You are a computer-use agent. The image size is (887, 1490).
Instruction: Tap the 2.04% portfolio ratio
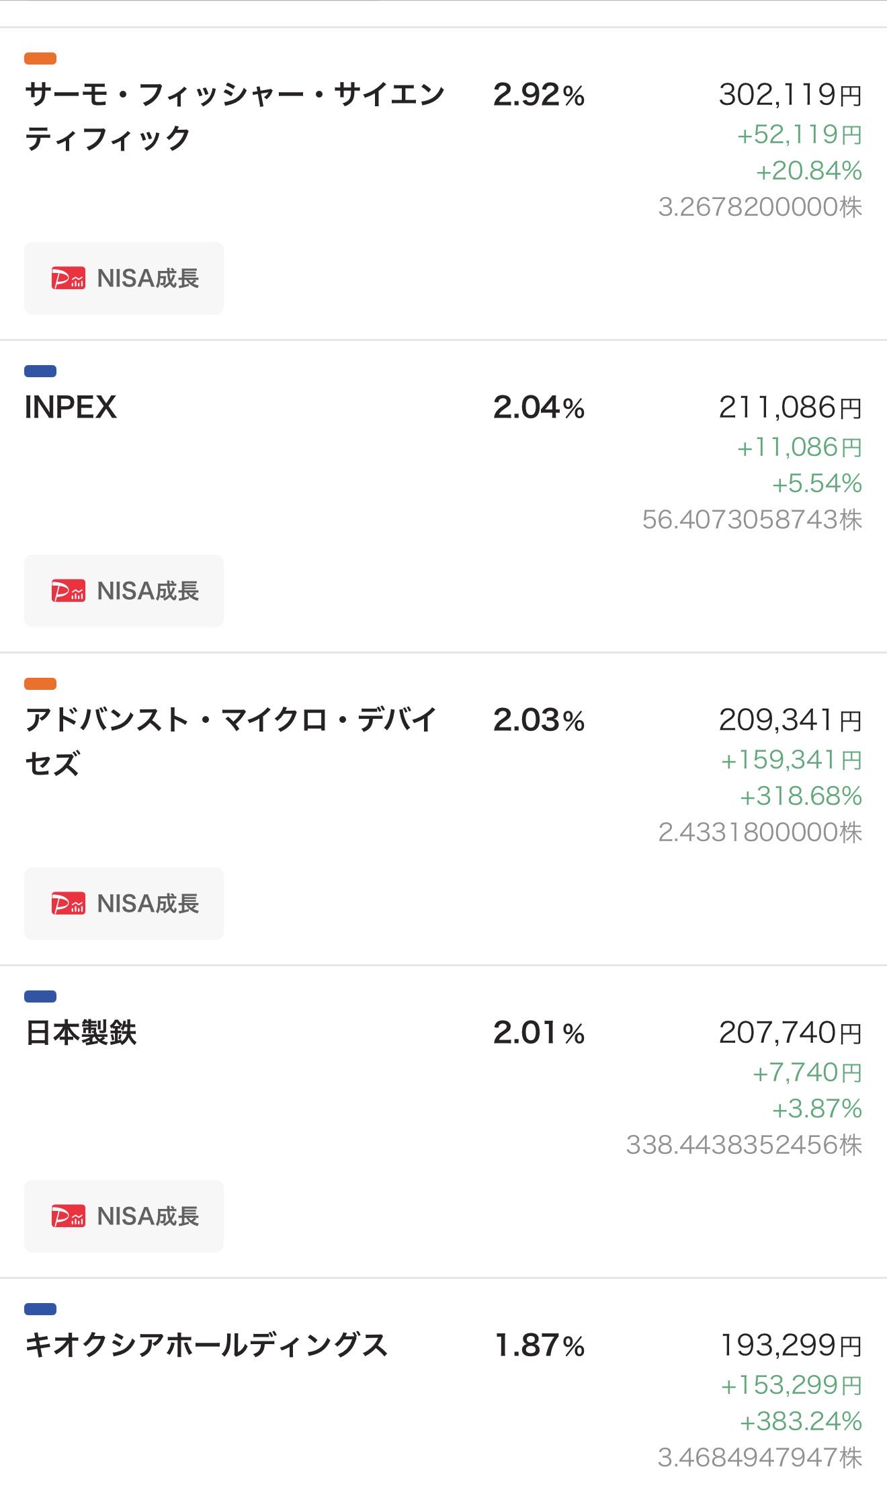click(539, 407)
